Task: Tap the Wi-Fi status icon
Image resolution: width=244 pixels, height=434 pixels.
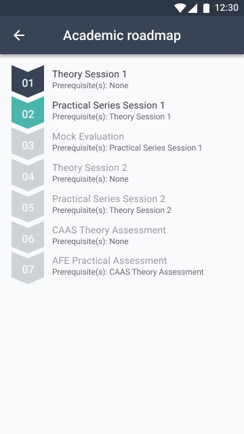Action: 180,8
